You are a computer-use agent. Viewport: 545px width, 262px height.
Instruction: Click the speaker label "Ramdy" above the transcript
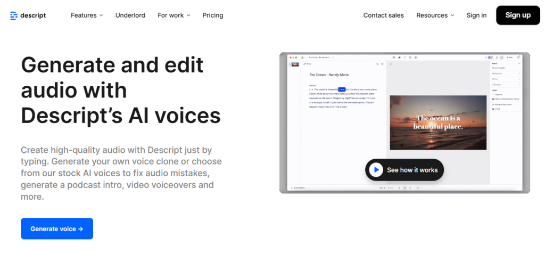pyautogui.click(x=312, y=85)
